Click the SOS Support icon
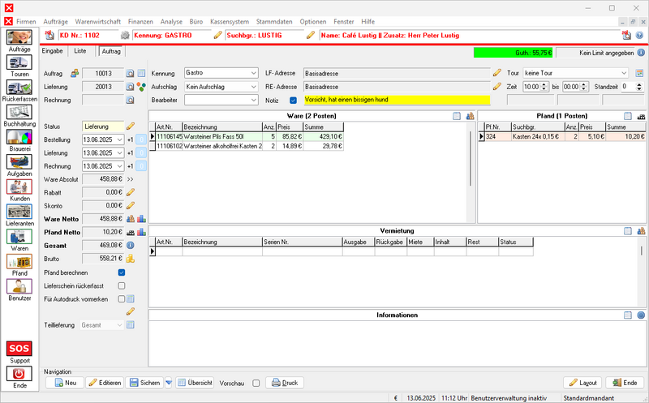649x403 pixels. tap(19, 349)
